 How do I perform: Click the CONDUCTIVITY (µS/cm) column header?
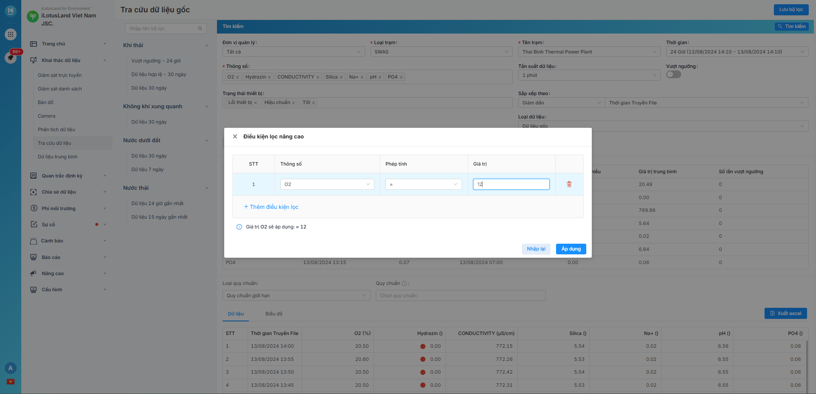coord(486,333)
